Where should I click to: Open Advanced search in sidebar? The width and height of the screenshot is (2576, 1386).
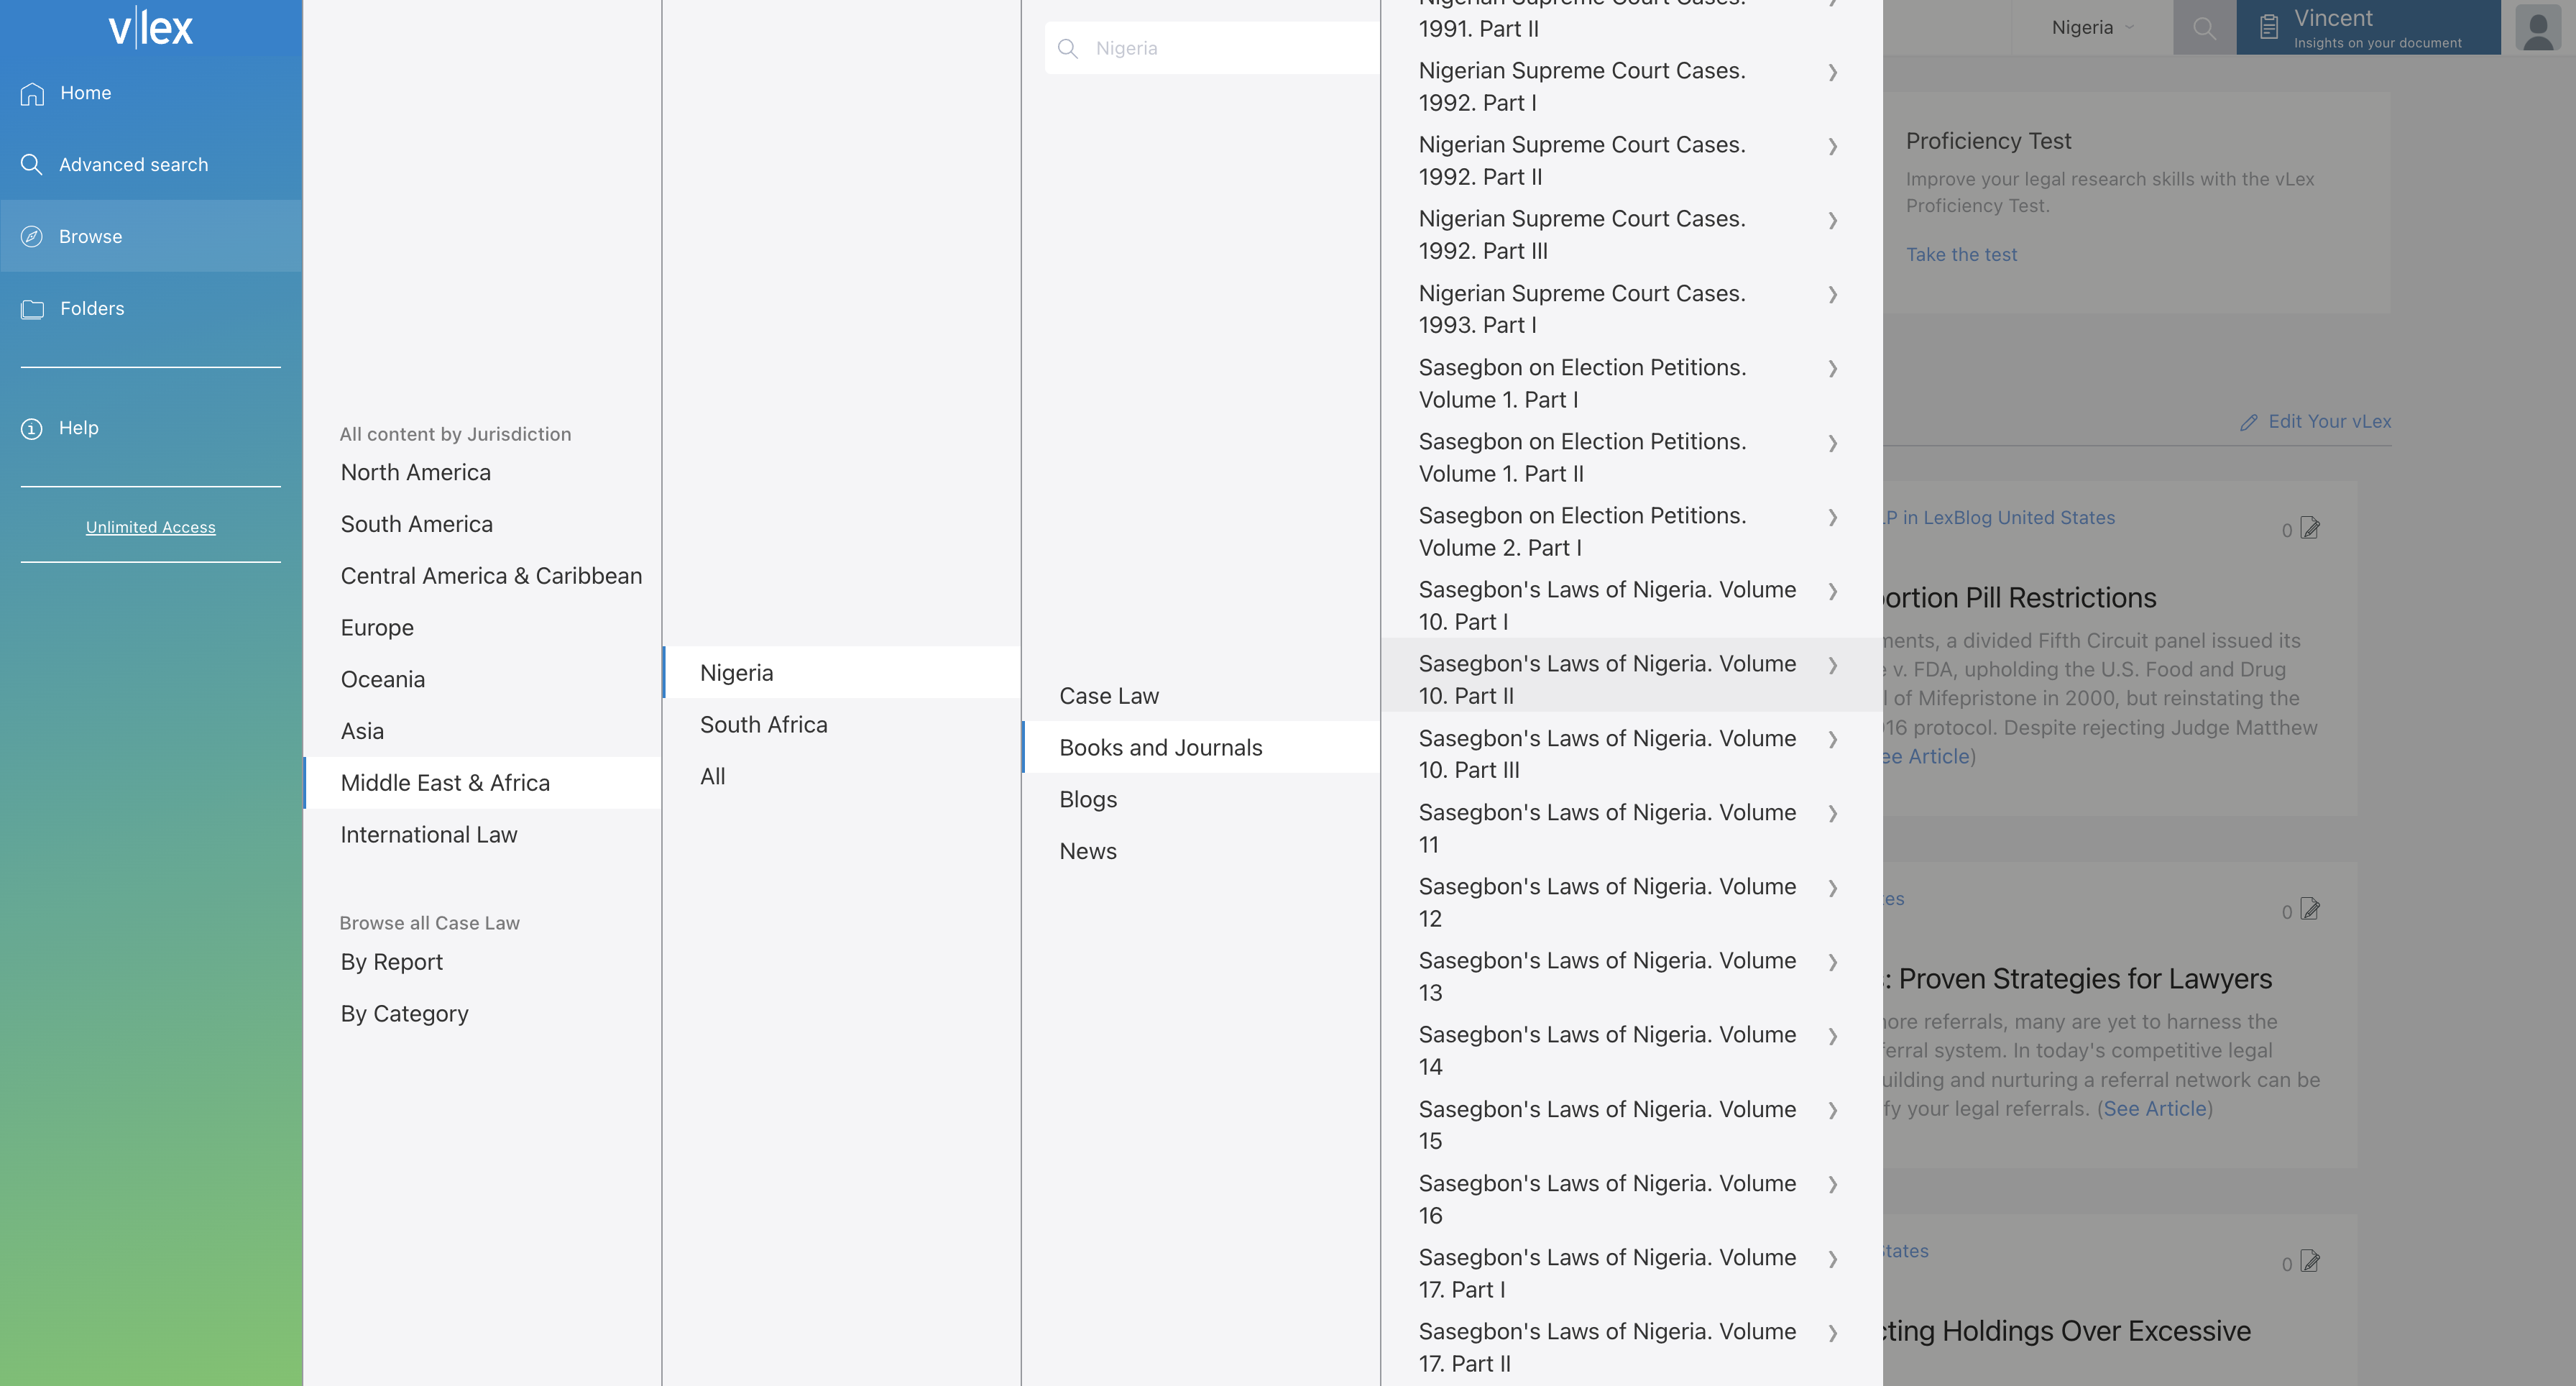coord(151,164)
